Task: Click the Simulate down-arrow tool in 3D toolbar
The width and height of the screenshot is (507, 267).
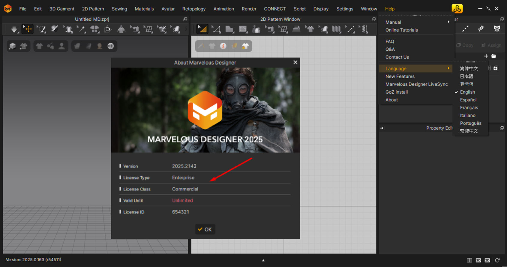Action: (x=14, y=29)
